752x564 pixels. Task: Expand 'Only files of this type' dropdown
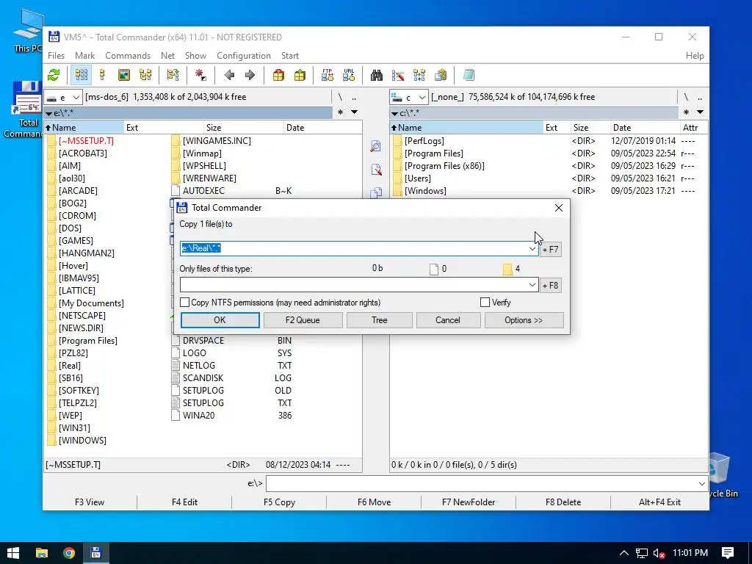(532, 285)
